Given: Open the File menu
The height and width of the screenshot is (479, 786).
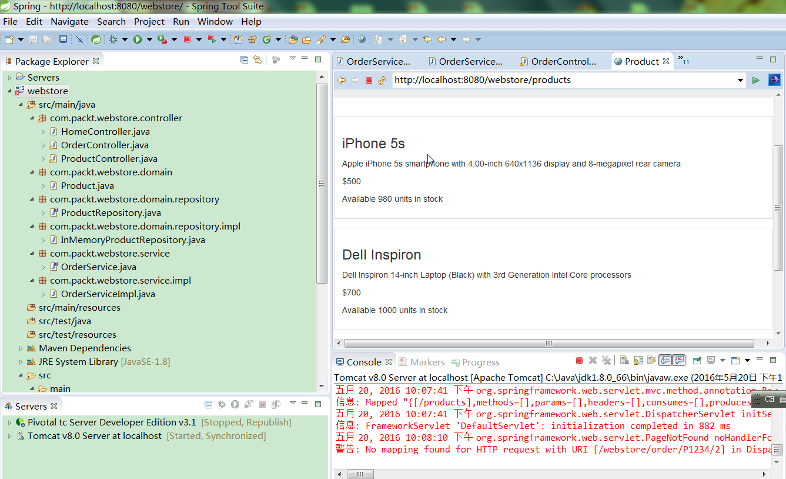Looking at the screenshot, I should 10,21.
